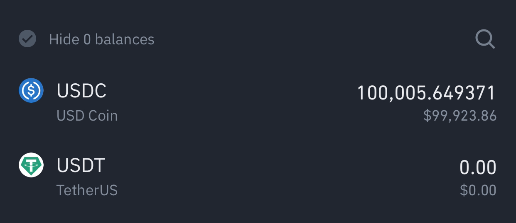Screen dimensions: 516x223
Task: Tap the green Tether USDT logo
Action: [x=31, y=165]
